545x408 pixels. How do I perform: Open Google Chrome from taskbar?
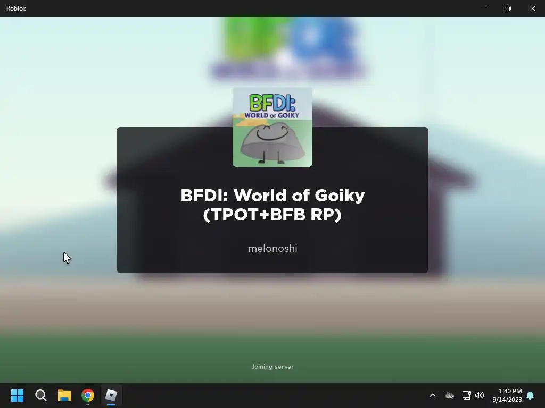coord(88,395)
